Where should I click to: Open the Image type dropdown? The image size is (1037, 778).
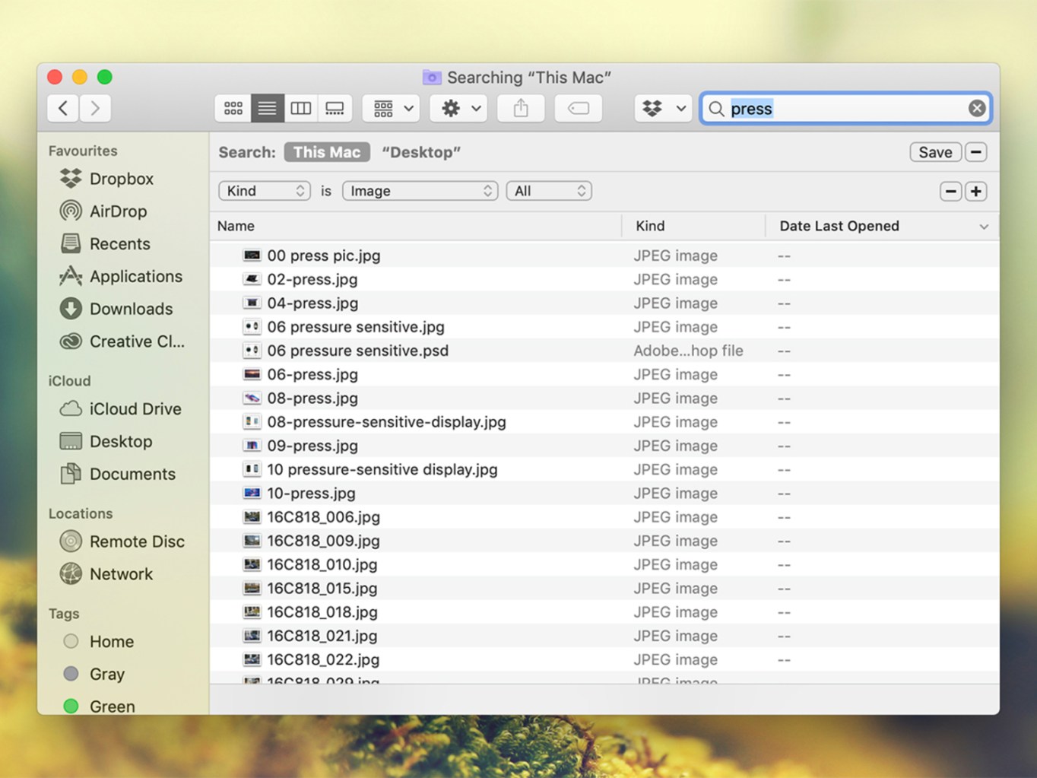pos(419,190)
